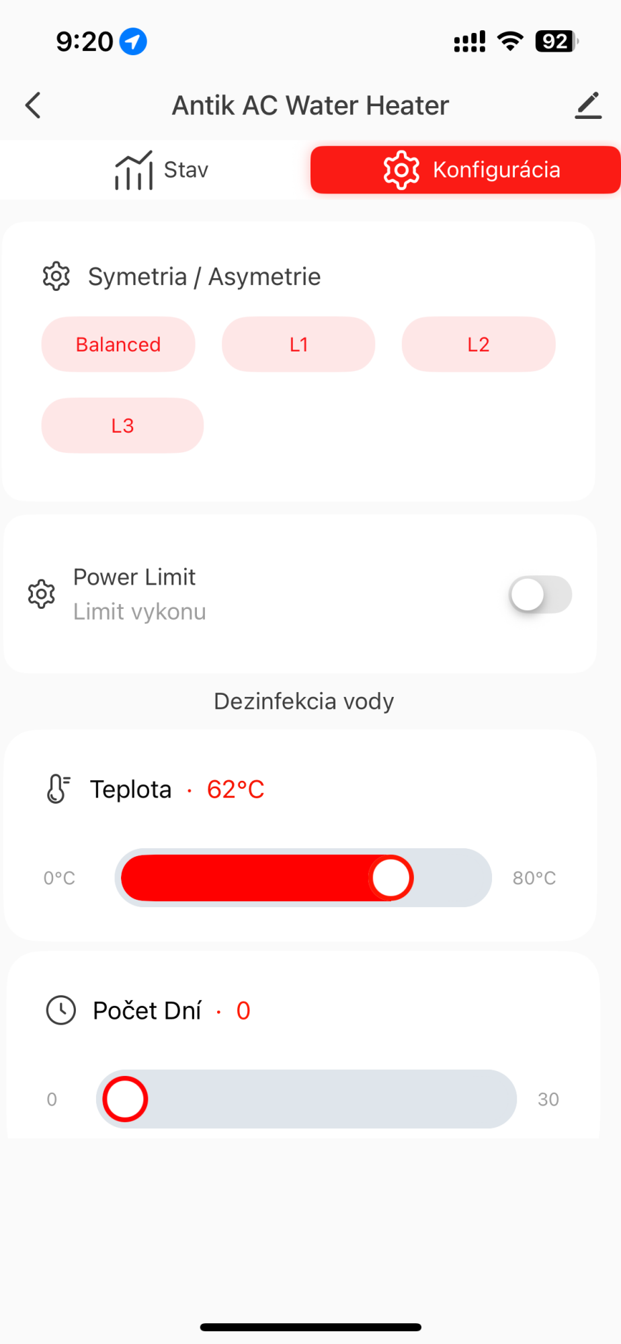Tap the pencil edit icon
The image size is (621, 1344).
click(x=588, y=106)
